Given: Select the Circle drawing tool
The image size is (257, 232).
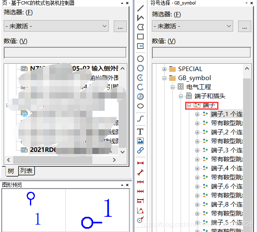Looking at the screenshot, I should (x=140, y=59).
